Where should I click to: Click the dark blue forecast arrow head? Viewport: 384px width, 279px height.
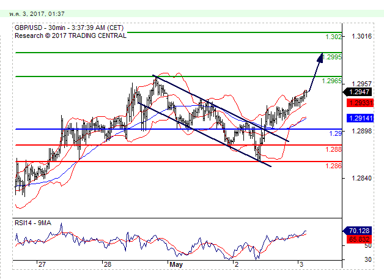point(322,57)
